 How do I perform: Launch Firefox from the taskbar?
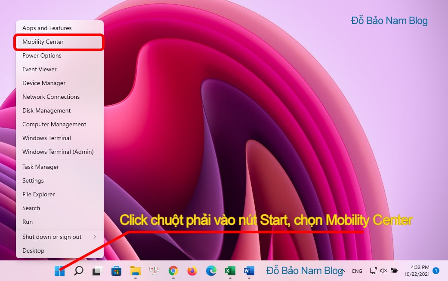pyautogui.click(x=192, y=271)
